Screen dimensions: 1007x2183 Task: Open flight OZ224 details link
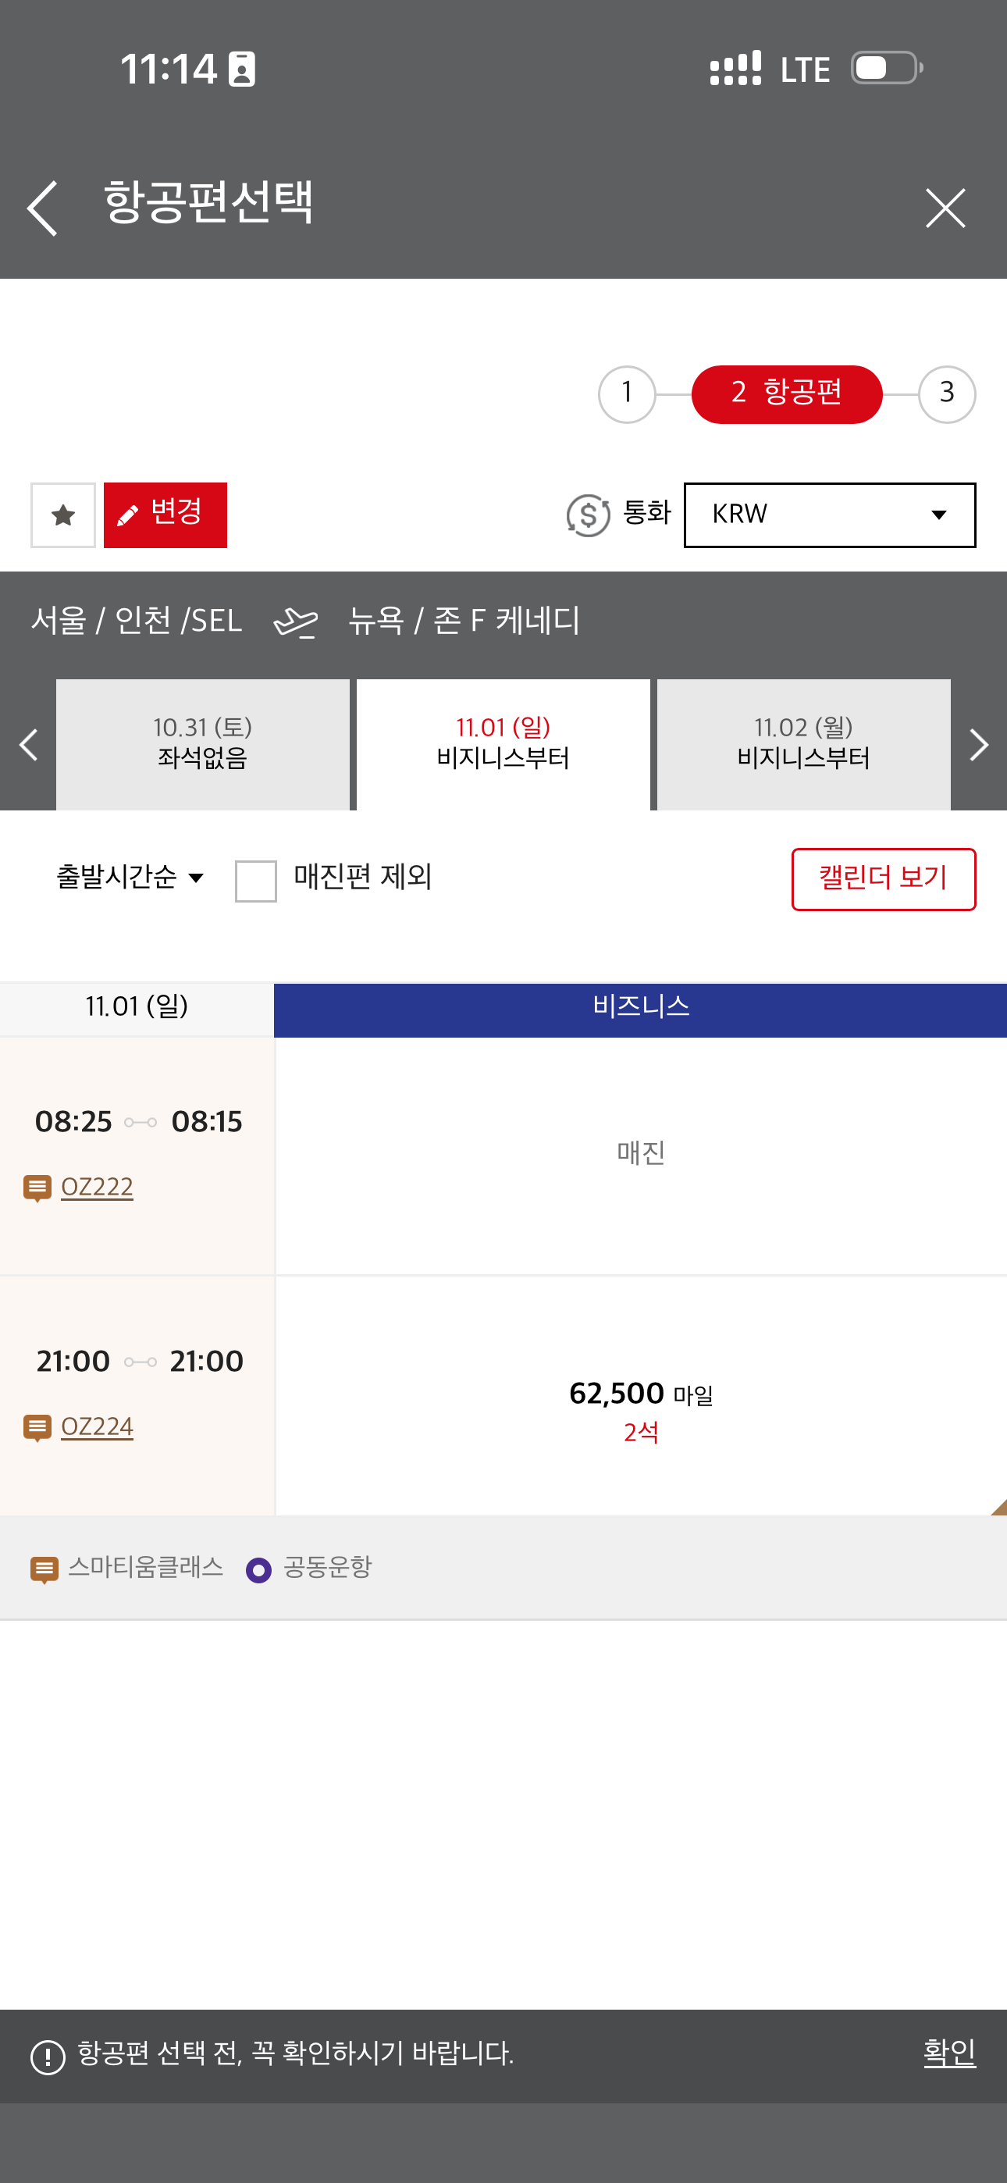click(97, 1427)
